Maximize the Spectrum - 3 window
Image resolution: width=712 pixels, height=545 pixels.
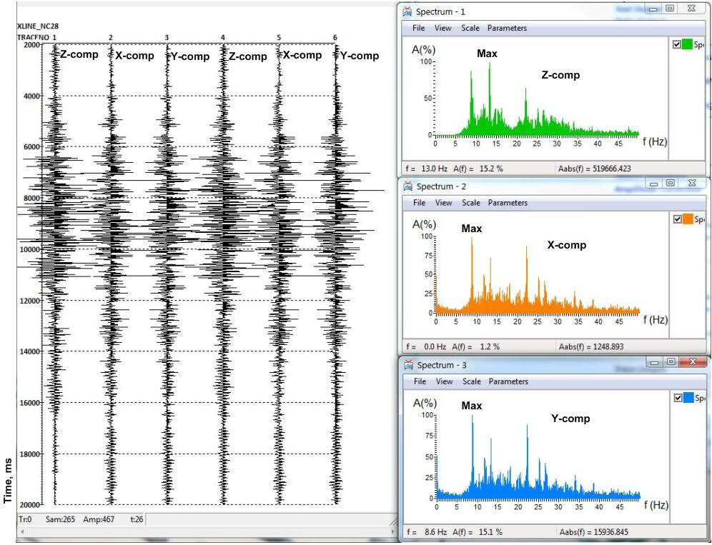tap(671, 362)
